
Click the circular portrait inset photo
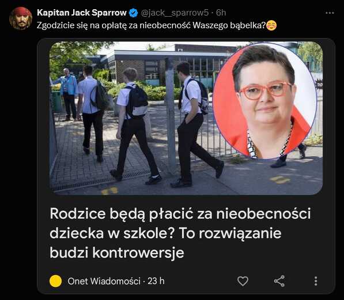pos(265,101)
